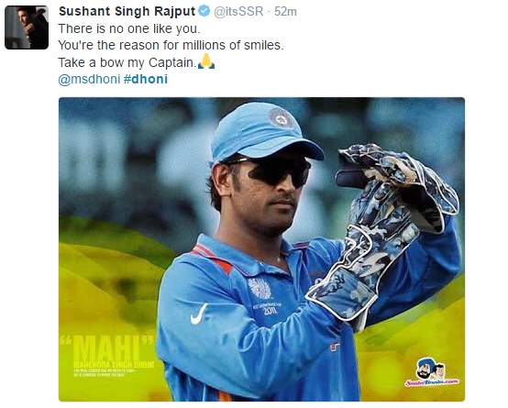The image size is (508, 408).
Task: Click the blue verified badge icon
Action: click(x=204, y=11)
